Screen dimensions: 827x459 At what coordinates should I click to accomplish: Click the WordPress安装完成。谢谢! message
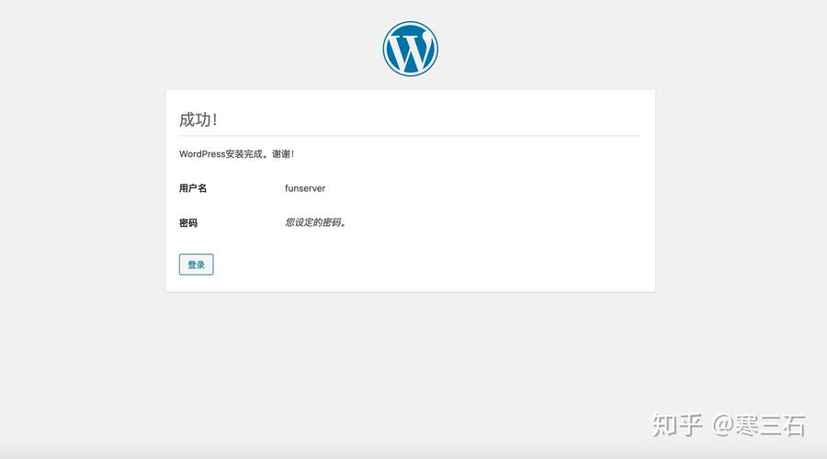(236, 154)
